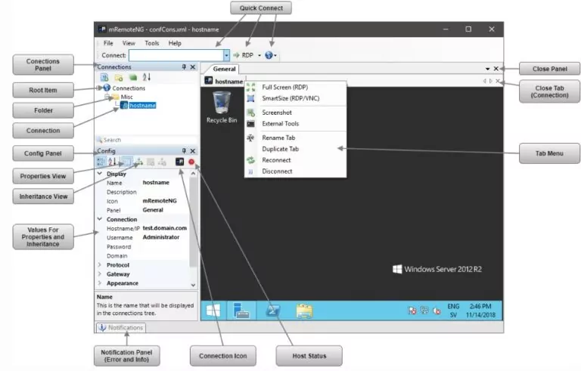Sort connections alphabetically in Connections toolbar
581x371 pixels.
pyautogui.click(x=147, y=77)
